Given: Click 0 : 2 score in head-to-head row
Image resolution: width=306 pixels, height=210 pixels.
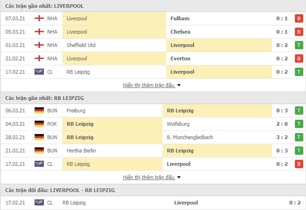Looking at the screenshot, I should tap(294, 203).
